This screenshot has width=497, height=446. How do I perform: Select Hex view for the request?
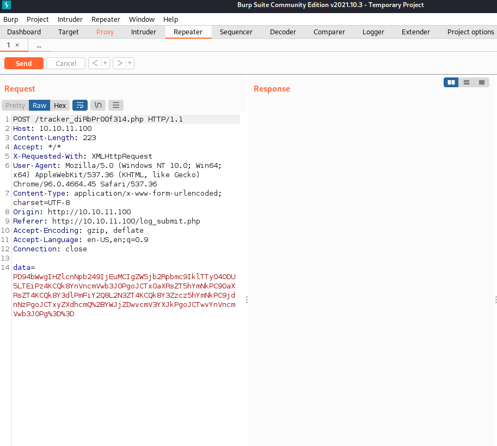[60, 105]
